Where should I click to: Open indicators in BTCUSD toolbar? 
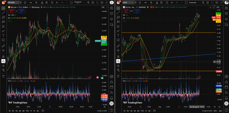(x=42, y=3)
